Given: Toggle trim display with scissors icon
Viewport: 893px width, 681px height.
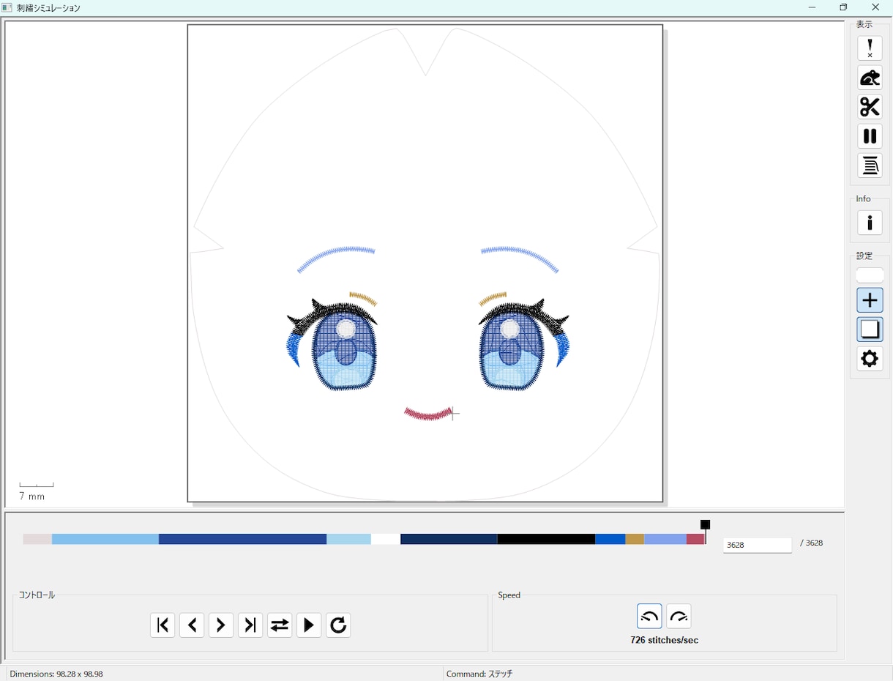Looking at the screenshot, I should point(870,107).
